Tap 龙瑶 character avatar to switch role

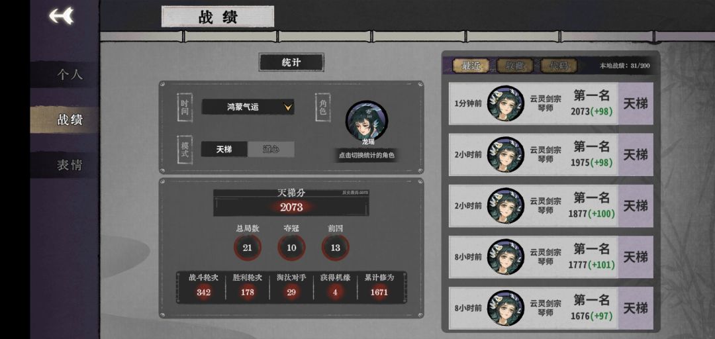(367, 122)
